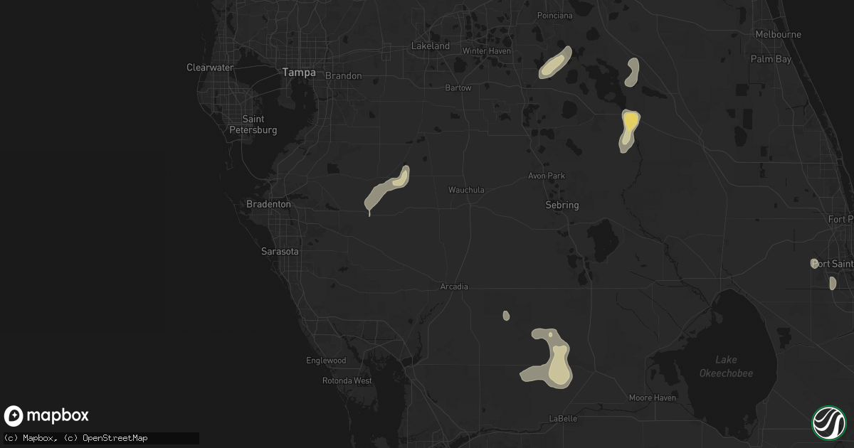Click the round green logo badge
Screen dimensions: 854x448
tap(828, 422)
